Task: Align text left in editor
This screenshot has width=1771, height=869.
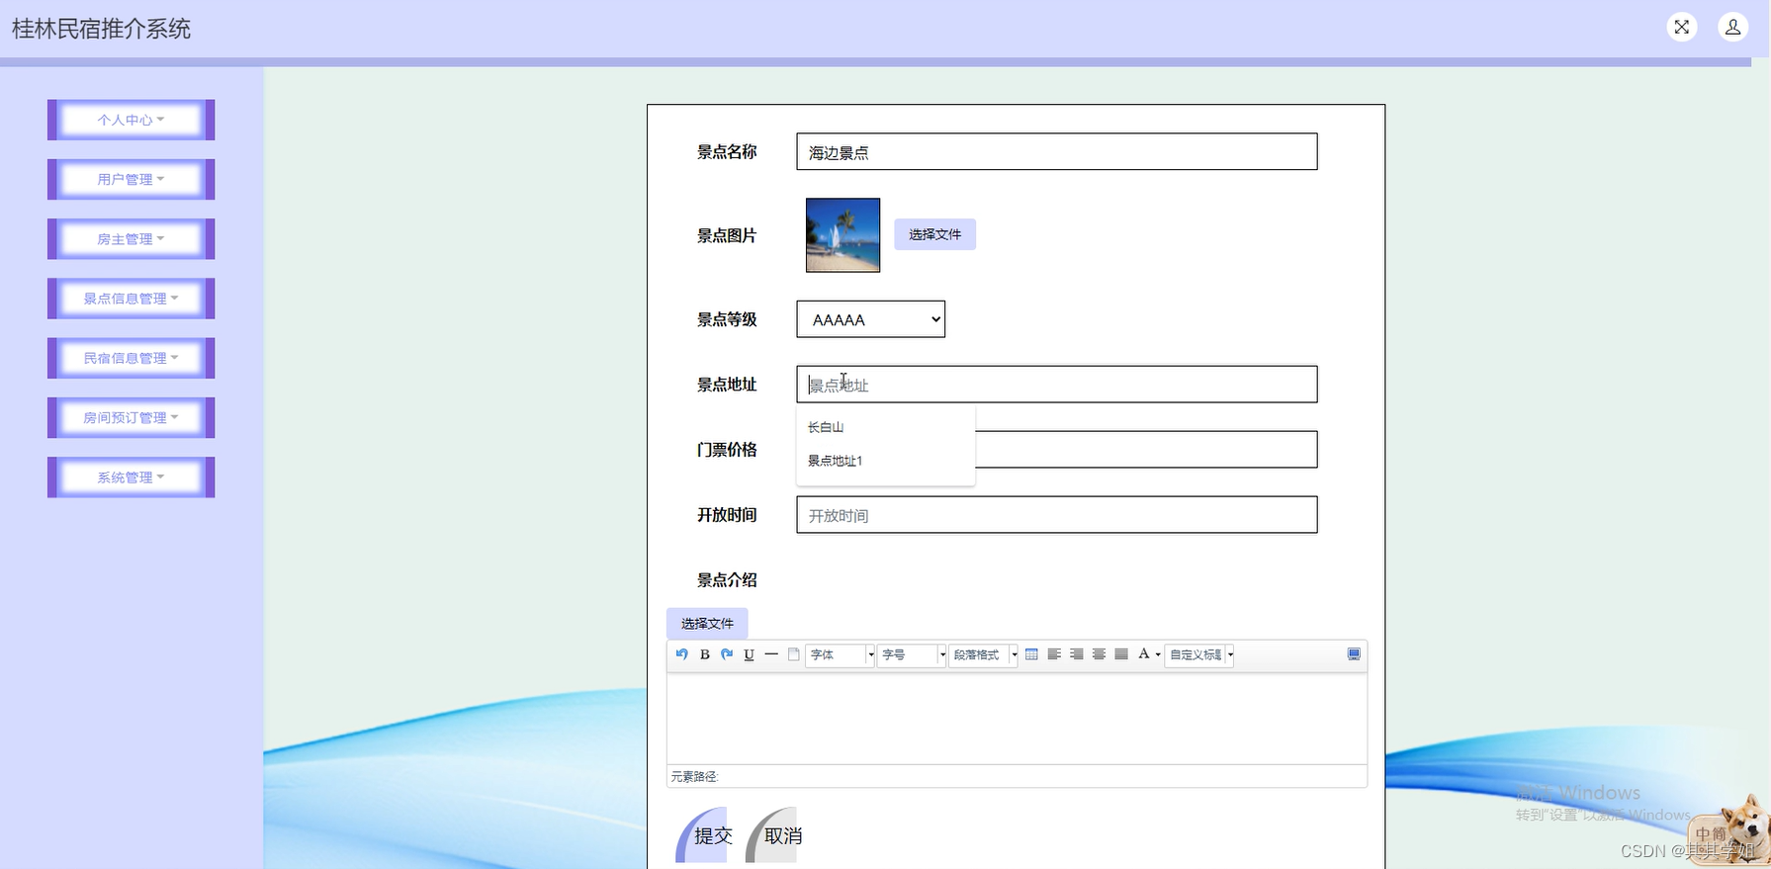Action: coord(1054,654)
